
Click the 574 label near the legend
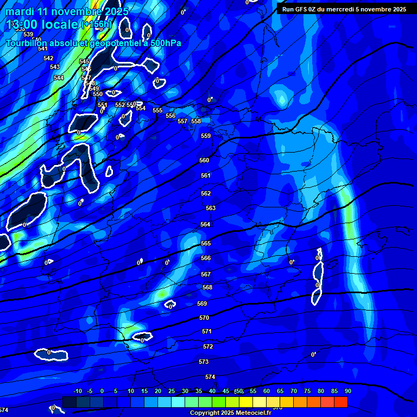pos(210,377)
